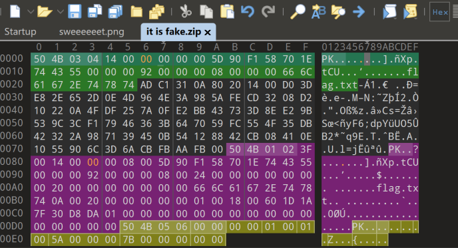Select byte '3F' at the end of row 0070

(306, 150)
